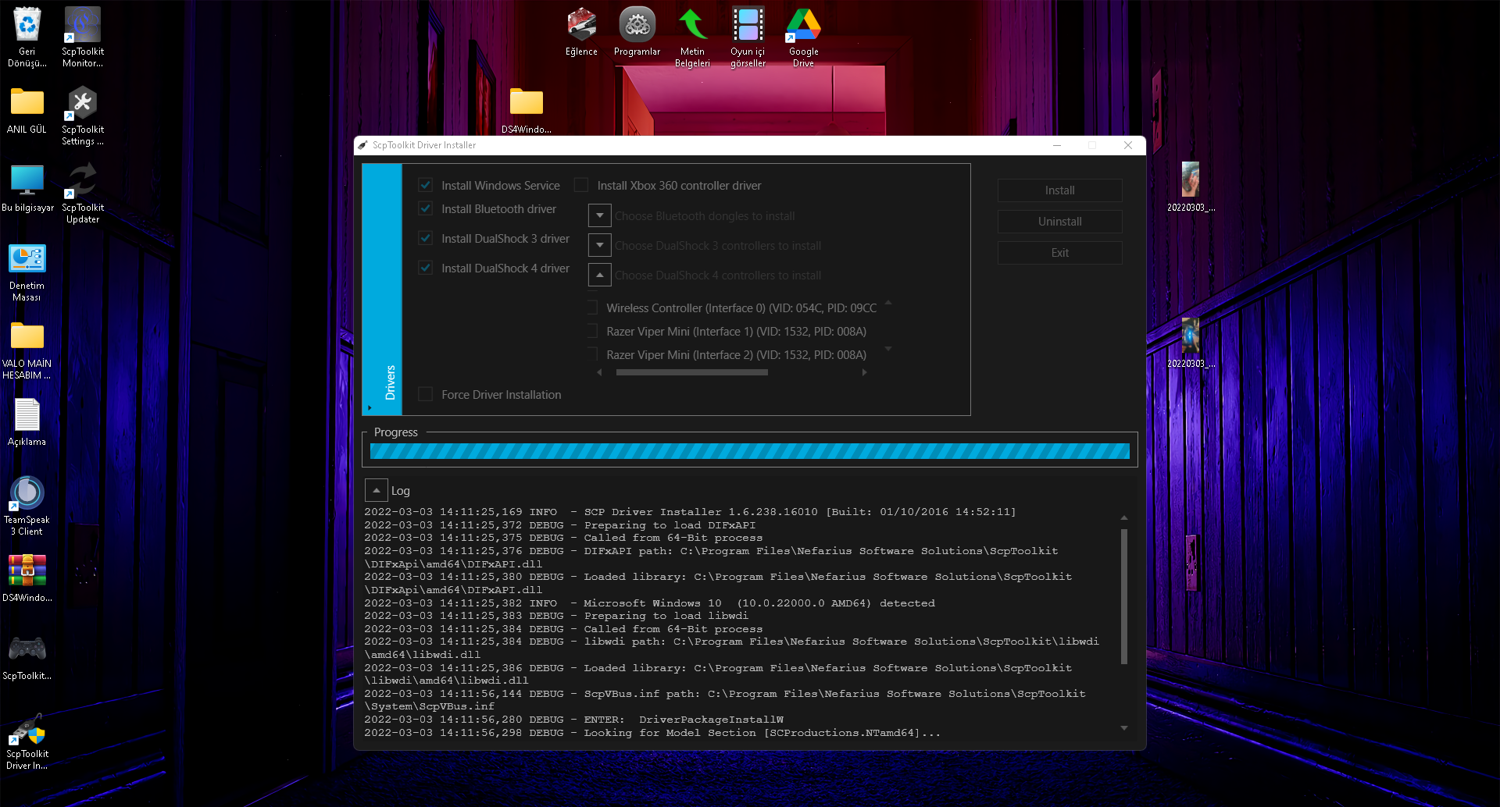
Task: Click the 'Preparing to load libwdi' log entry
Action: pos(556,616)
